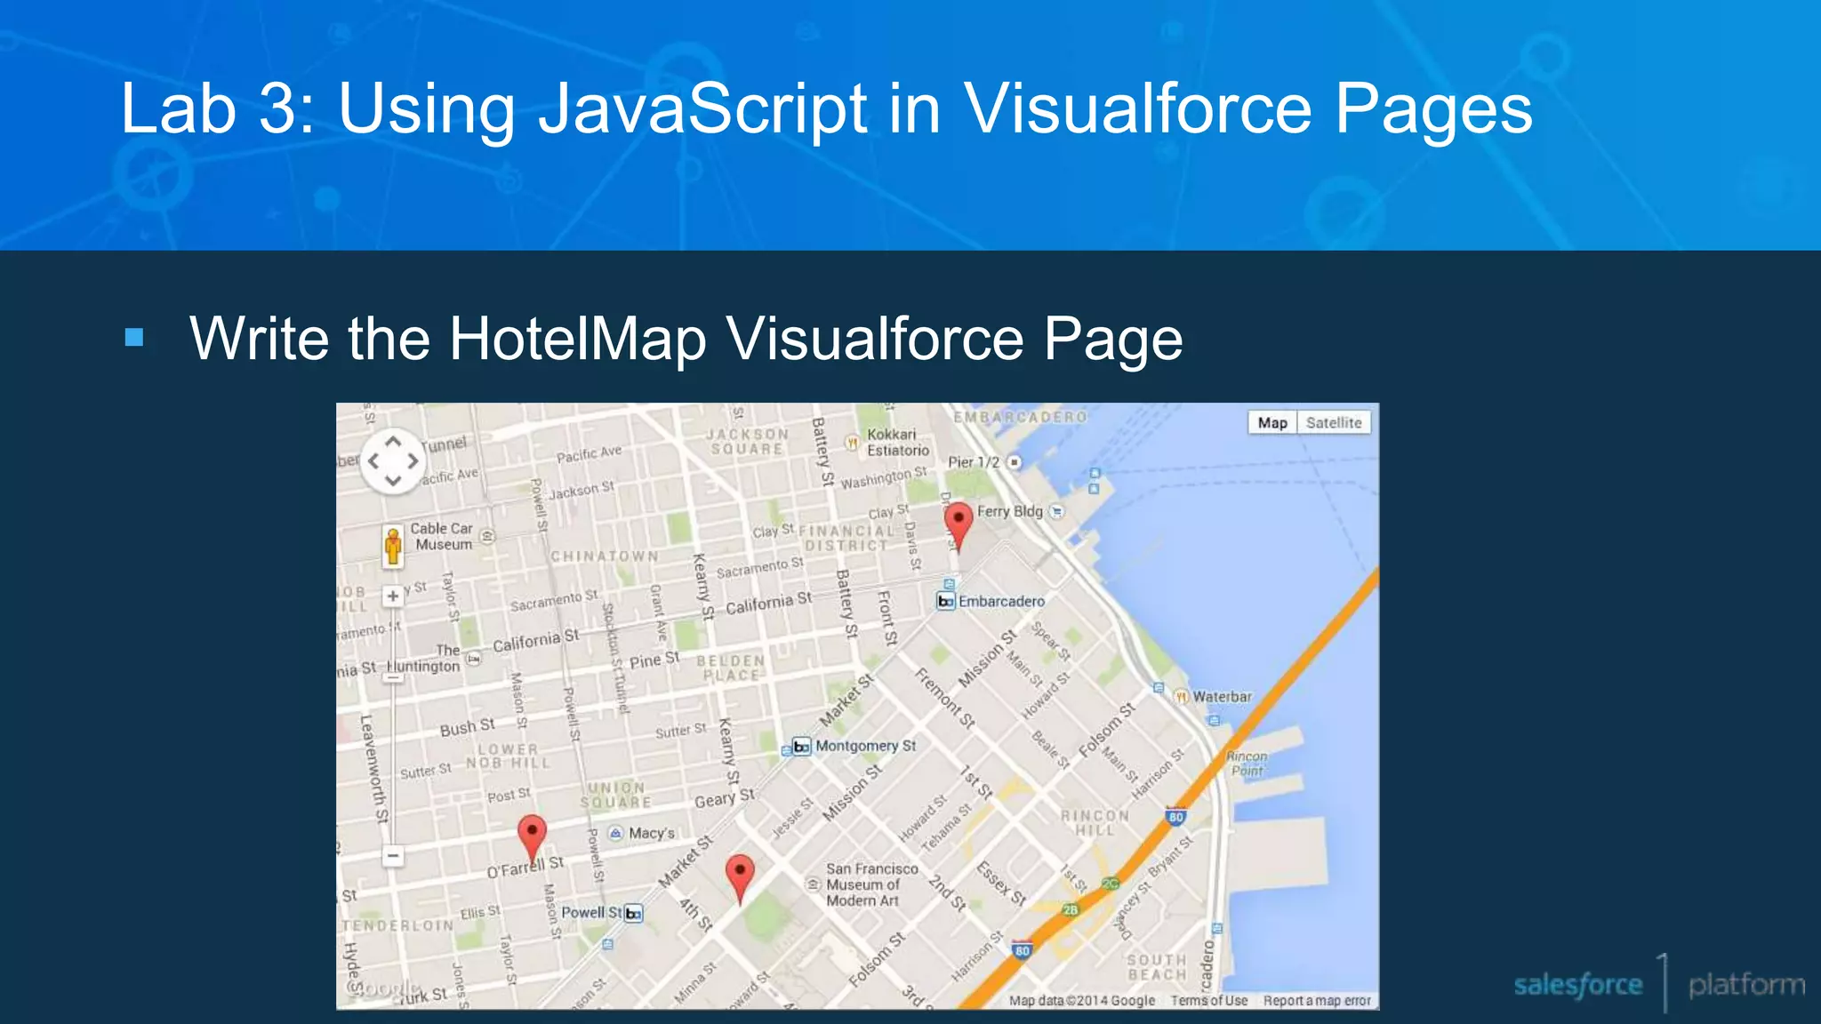Screen dimensions: 1821x1024
Task: Click the CHINATOWN district label
Action: [605, 556]
